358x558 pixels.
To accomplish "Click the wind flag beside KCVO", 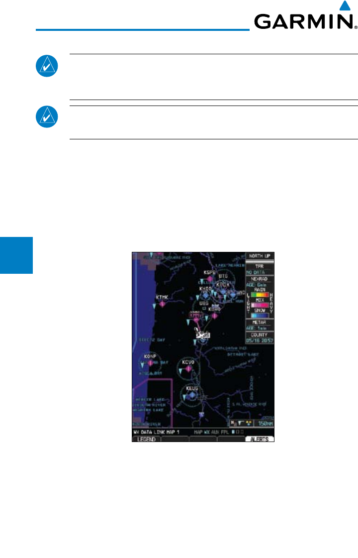I will [x=181, y=371].
